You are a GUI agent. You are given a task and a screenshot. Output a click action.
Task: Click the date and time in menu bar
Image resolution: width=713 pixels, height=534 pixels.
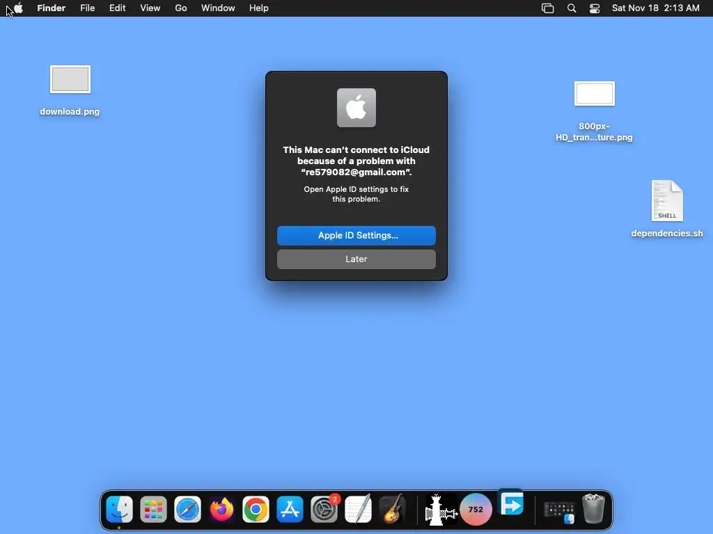[x=656, y=8]
